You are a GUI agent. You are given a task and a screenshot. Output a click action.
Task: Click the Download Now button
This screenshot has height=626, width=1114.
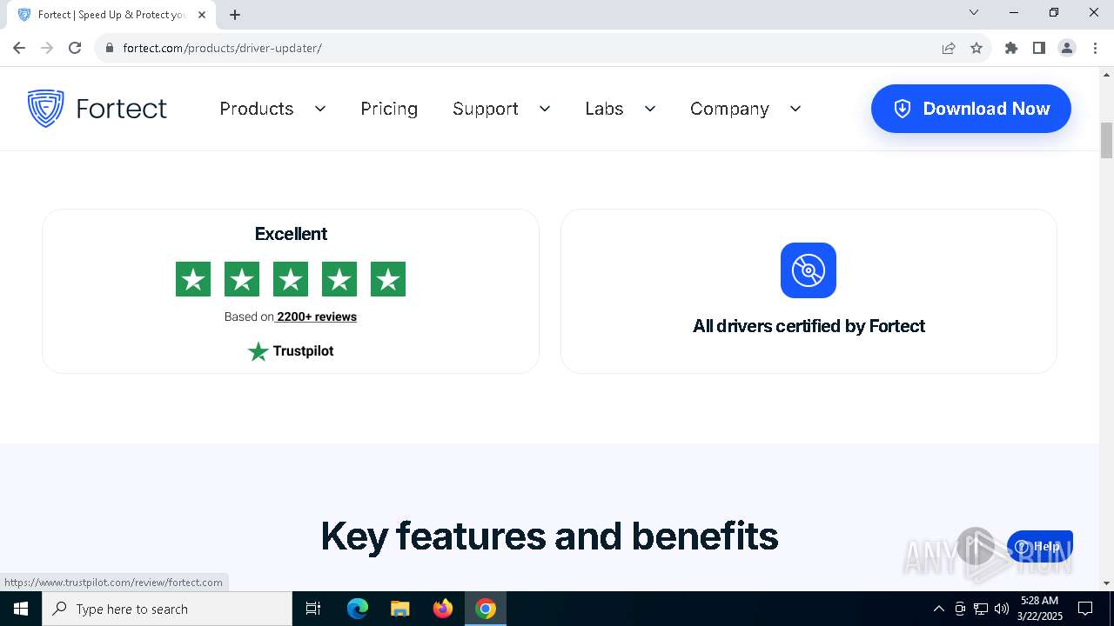970,109
